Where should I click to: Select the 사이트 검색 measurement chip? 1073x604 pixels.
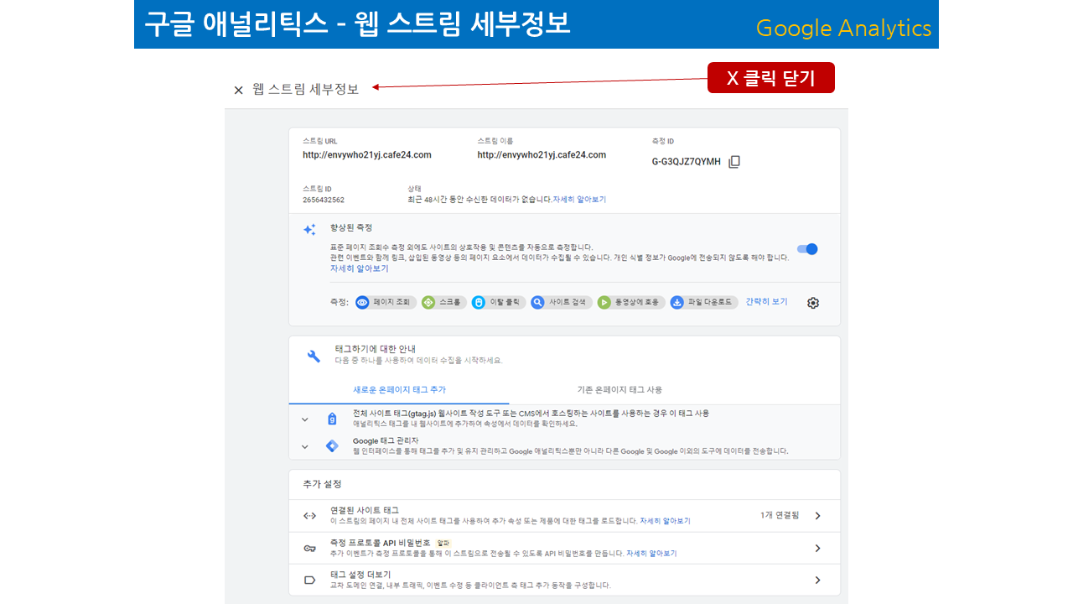coord(561,302)
